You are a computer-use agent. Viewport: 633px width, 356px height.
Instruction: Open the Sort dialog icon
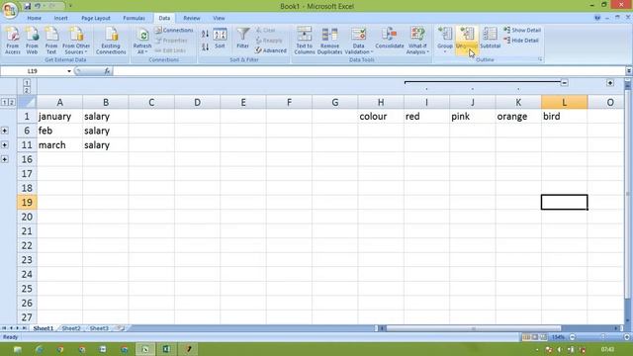click(220, 39)
